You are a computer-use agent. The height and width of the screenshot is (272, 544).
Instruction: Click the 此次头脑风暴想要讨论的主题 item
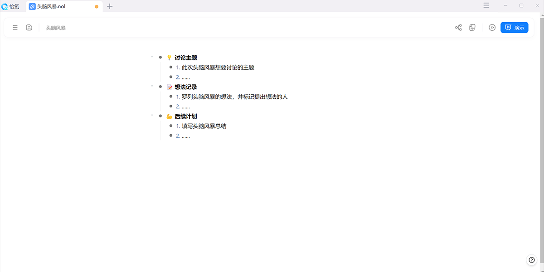point(218,68)
